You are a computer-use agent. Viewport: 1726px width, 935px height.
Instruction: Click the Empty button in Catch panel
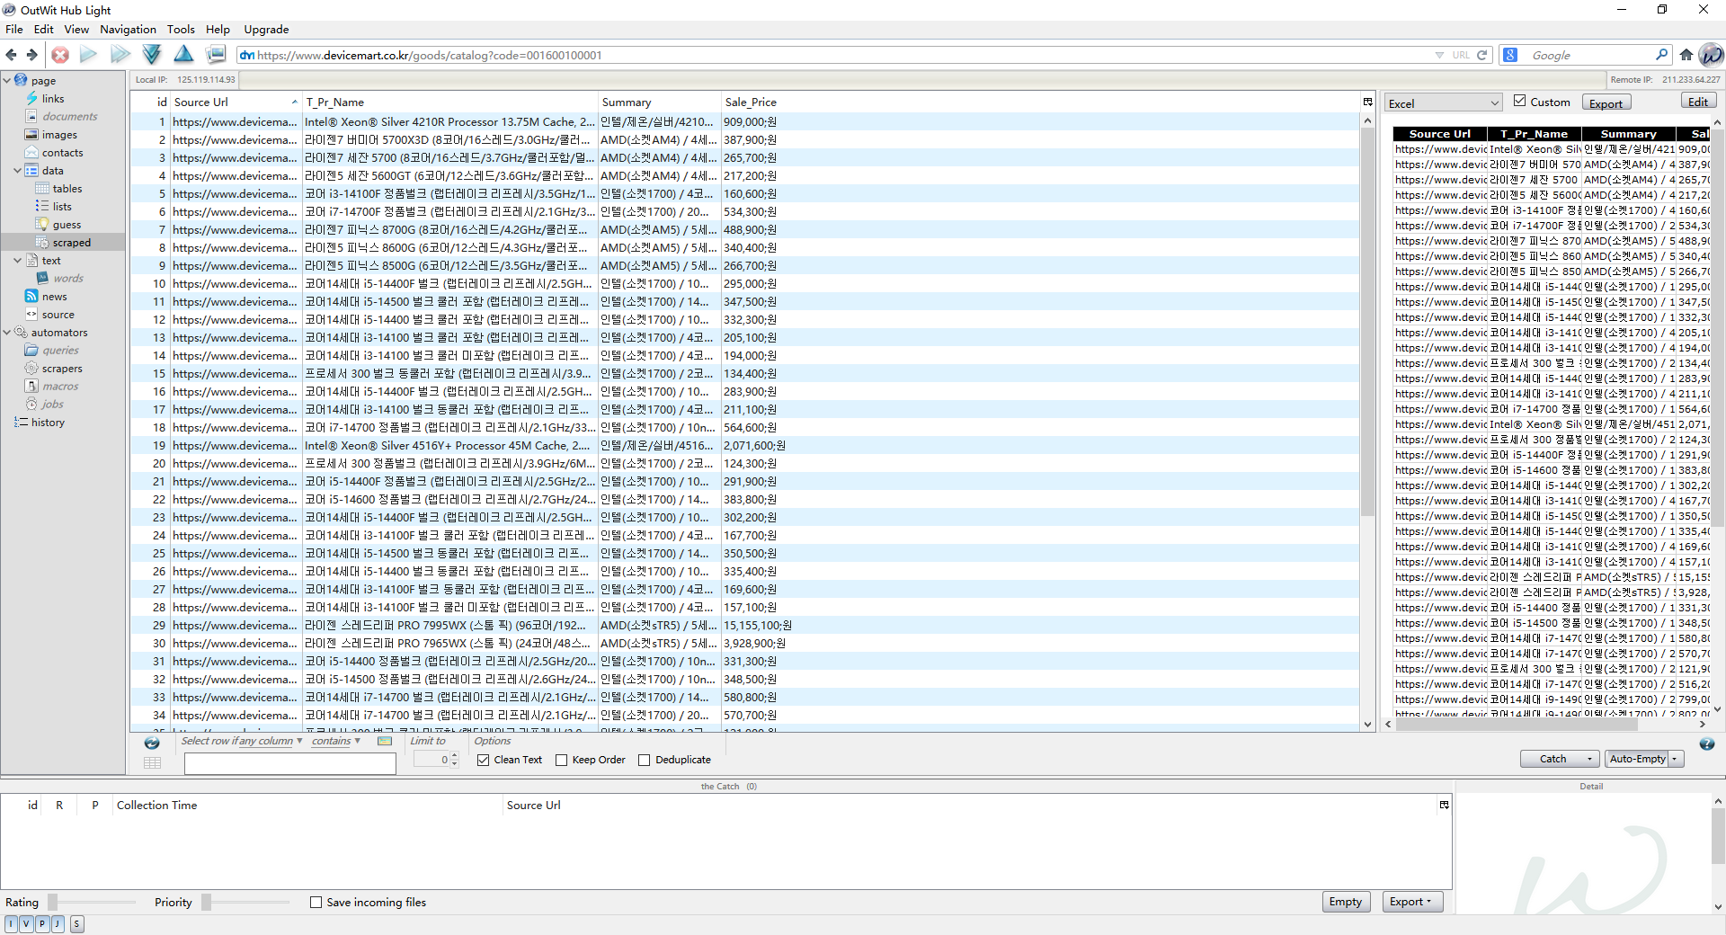click(1345, 902)
